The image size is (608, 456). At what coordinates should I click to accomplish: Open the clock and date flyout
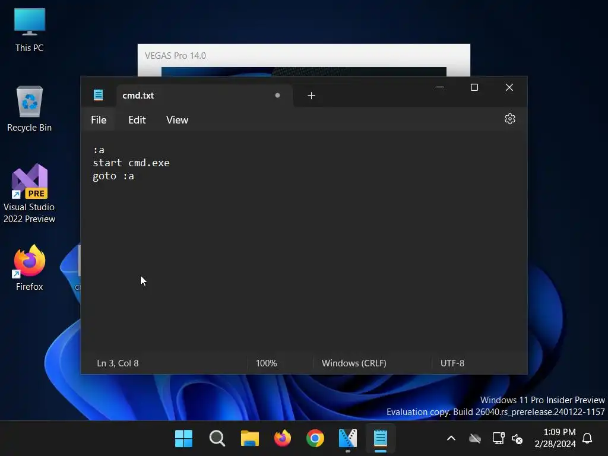555,438
